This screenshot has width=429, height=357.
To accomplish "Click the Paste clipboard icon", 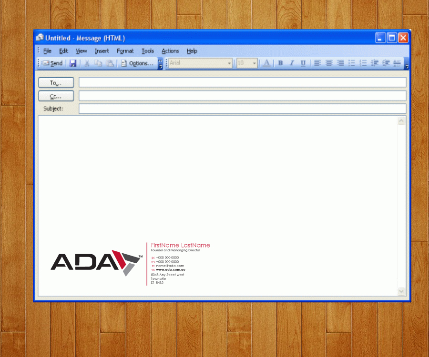I will coord(110,63).
